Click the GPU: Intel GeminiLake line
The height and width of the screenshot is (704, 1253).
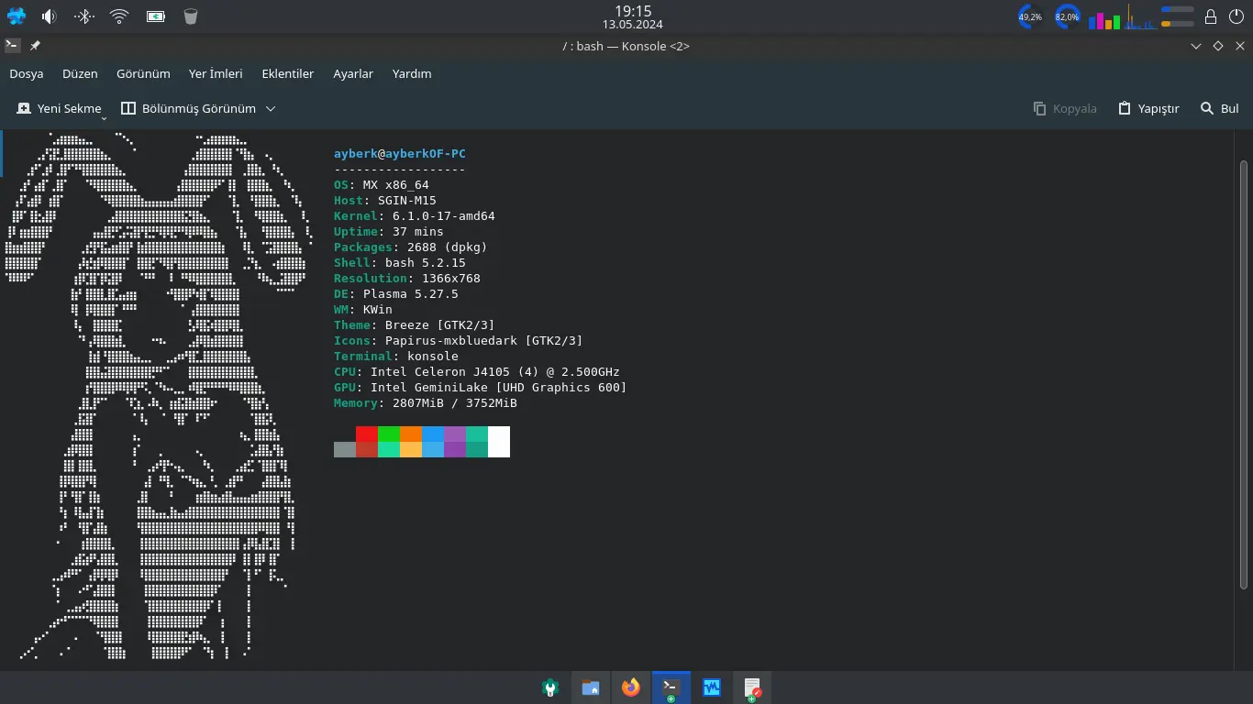coord(481,388)
